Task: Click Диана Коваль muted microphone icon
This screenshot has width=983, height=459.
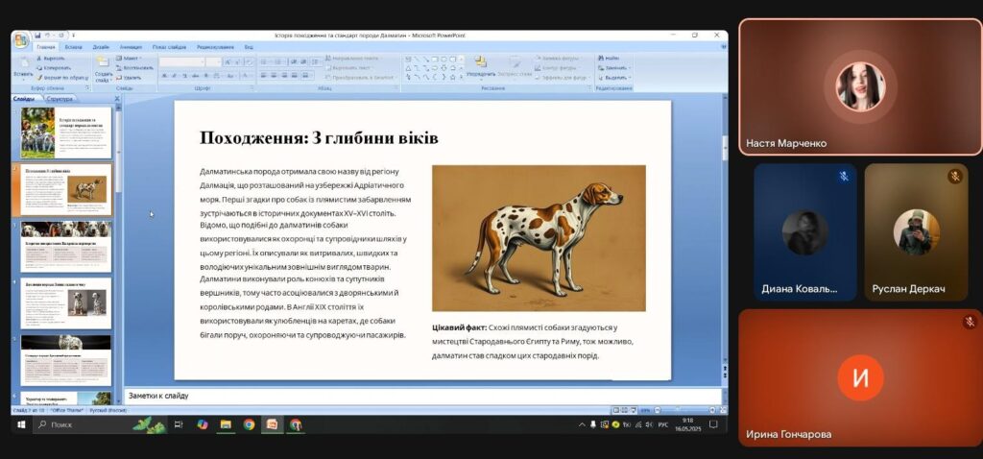Action: pos(843,177)
